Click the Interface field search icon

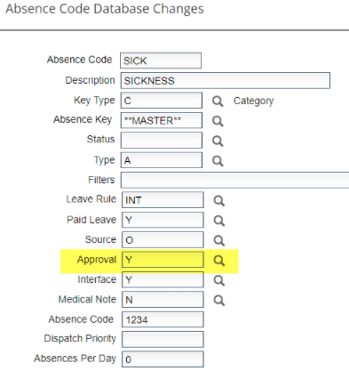click(x=219, y=280)
